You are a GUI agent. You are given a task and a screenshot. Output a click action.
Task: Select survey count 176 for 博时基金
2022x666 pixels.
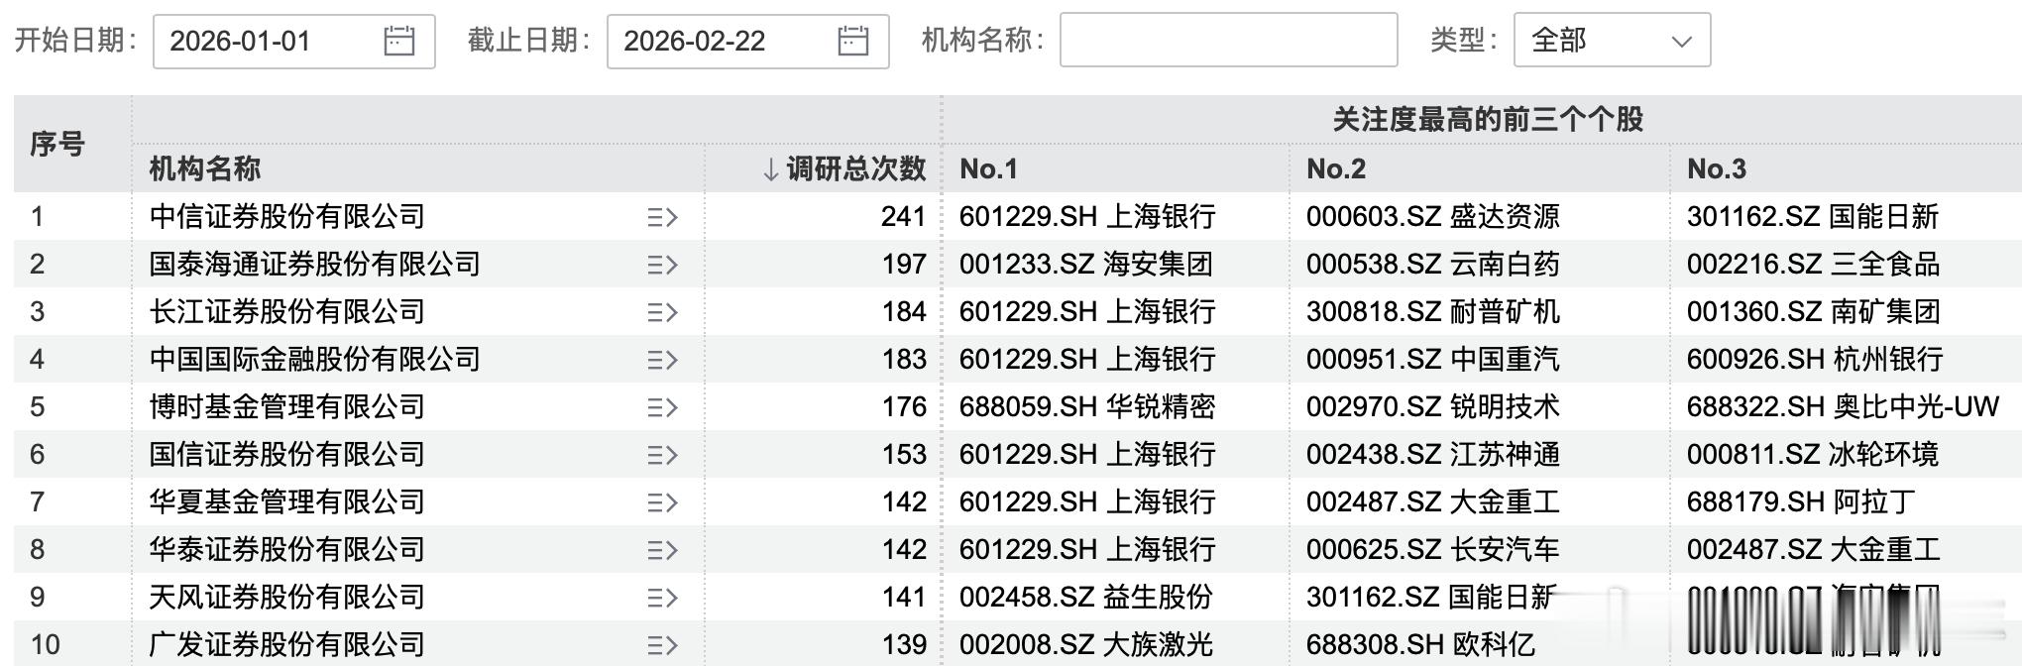coord(903,407)
